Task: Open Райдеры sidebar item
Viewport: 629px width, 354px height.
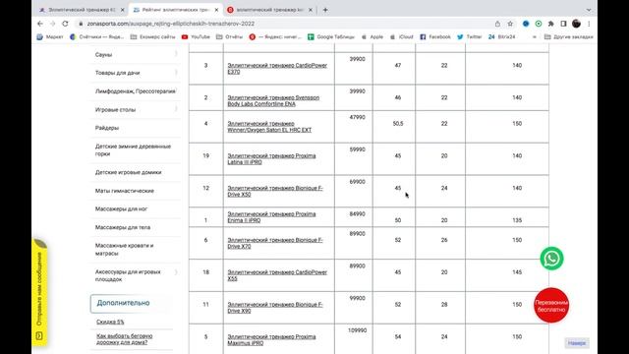Action: (107, 128)
